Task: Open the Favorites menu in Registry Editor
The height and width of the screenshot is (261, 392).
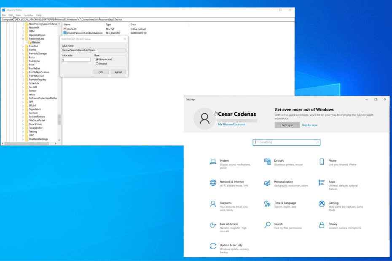Action: click(28, 15)
